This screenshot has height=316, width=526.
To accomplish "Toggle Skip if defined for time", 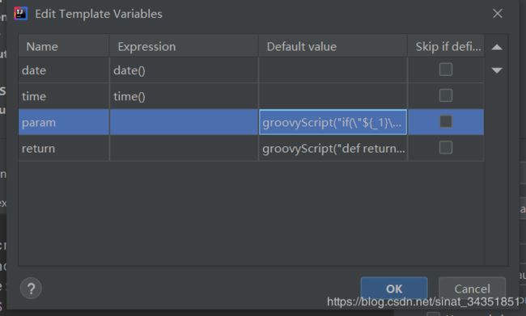I will coord(446,95).
